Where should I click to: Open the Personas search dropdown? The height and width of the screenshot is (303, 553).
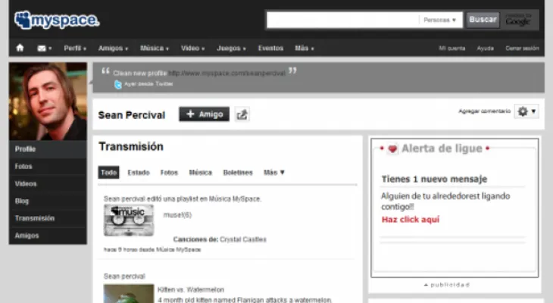(x=440, y=20)
